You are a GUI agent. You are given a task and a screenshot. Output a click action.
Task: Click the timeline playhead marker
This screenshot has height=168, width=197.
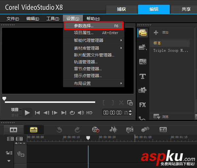click(88, 138)
